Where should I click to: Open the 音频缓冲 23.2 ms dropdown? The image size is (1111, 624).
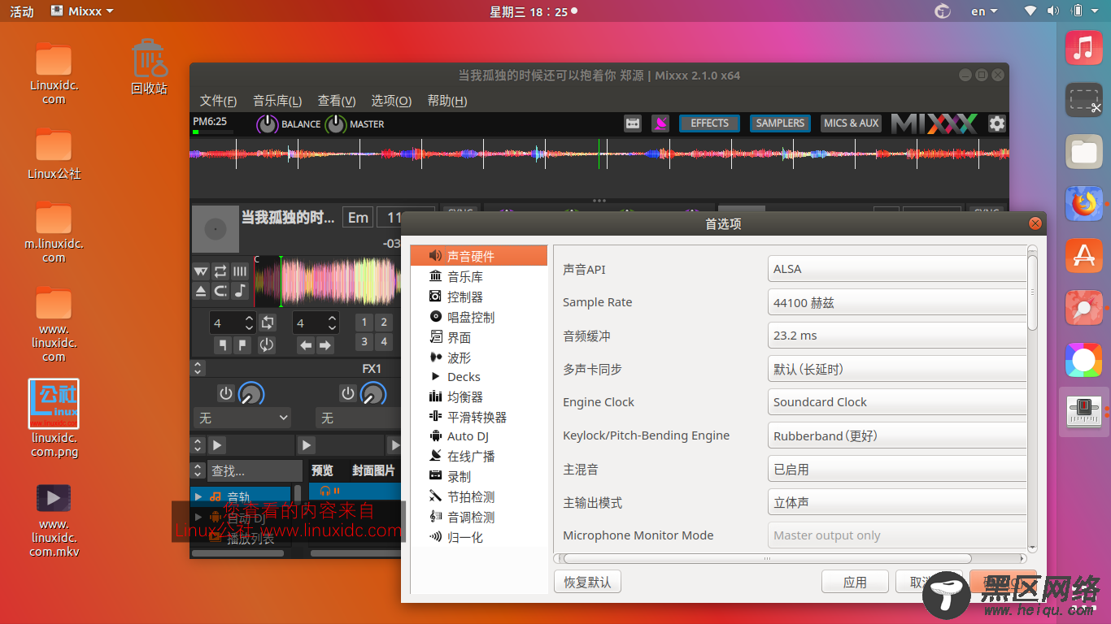pyautogui.click(x=897, y=336)
